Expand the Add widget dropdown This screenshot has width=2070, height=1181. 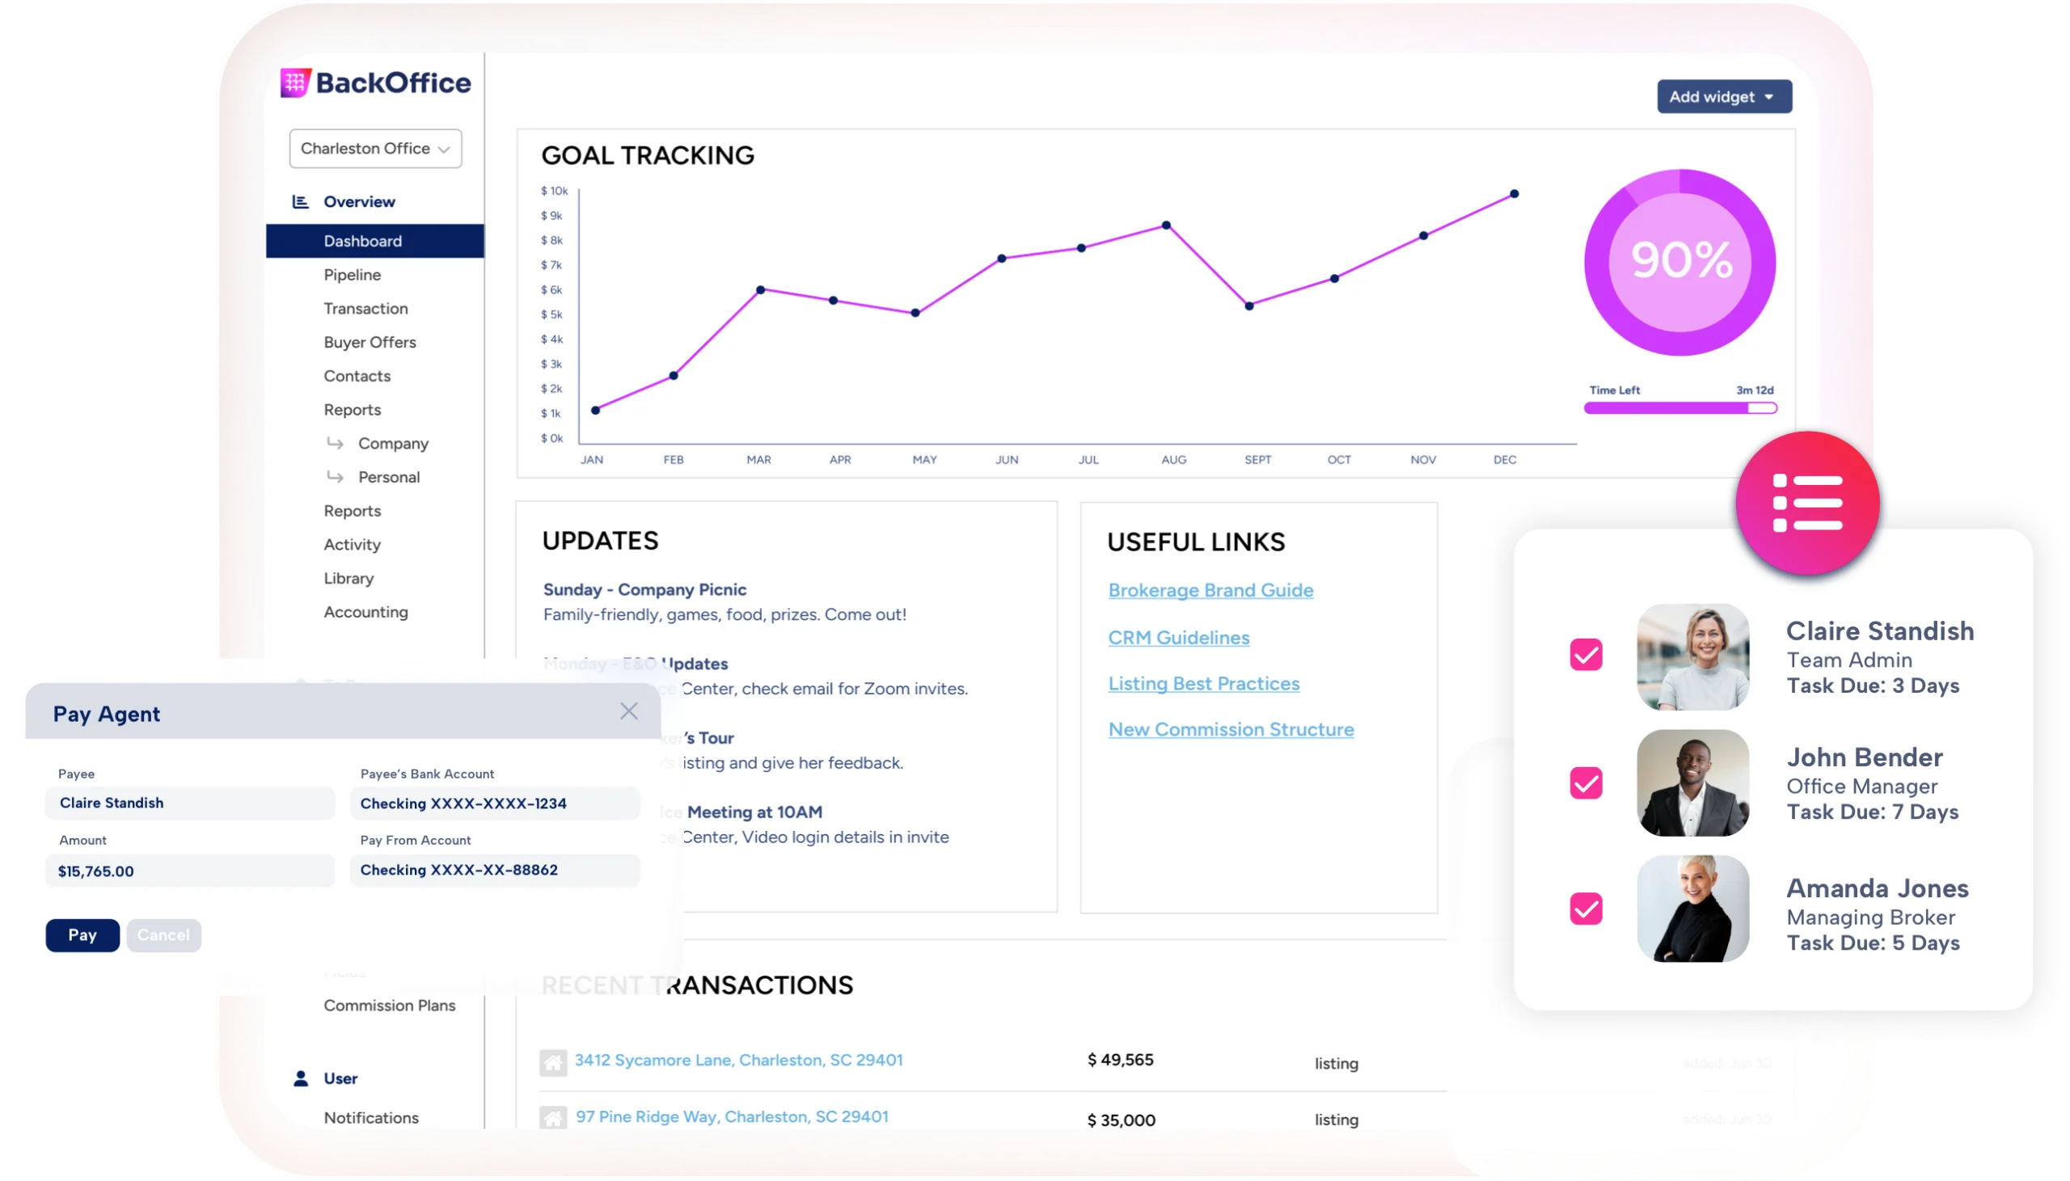click(1724, 97)
